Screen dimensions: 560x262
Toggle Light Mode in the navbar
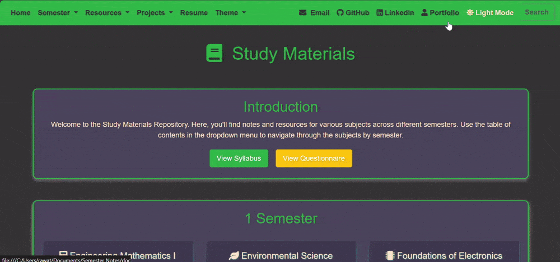coord(490,13)
